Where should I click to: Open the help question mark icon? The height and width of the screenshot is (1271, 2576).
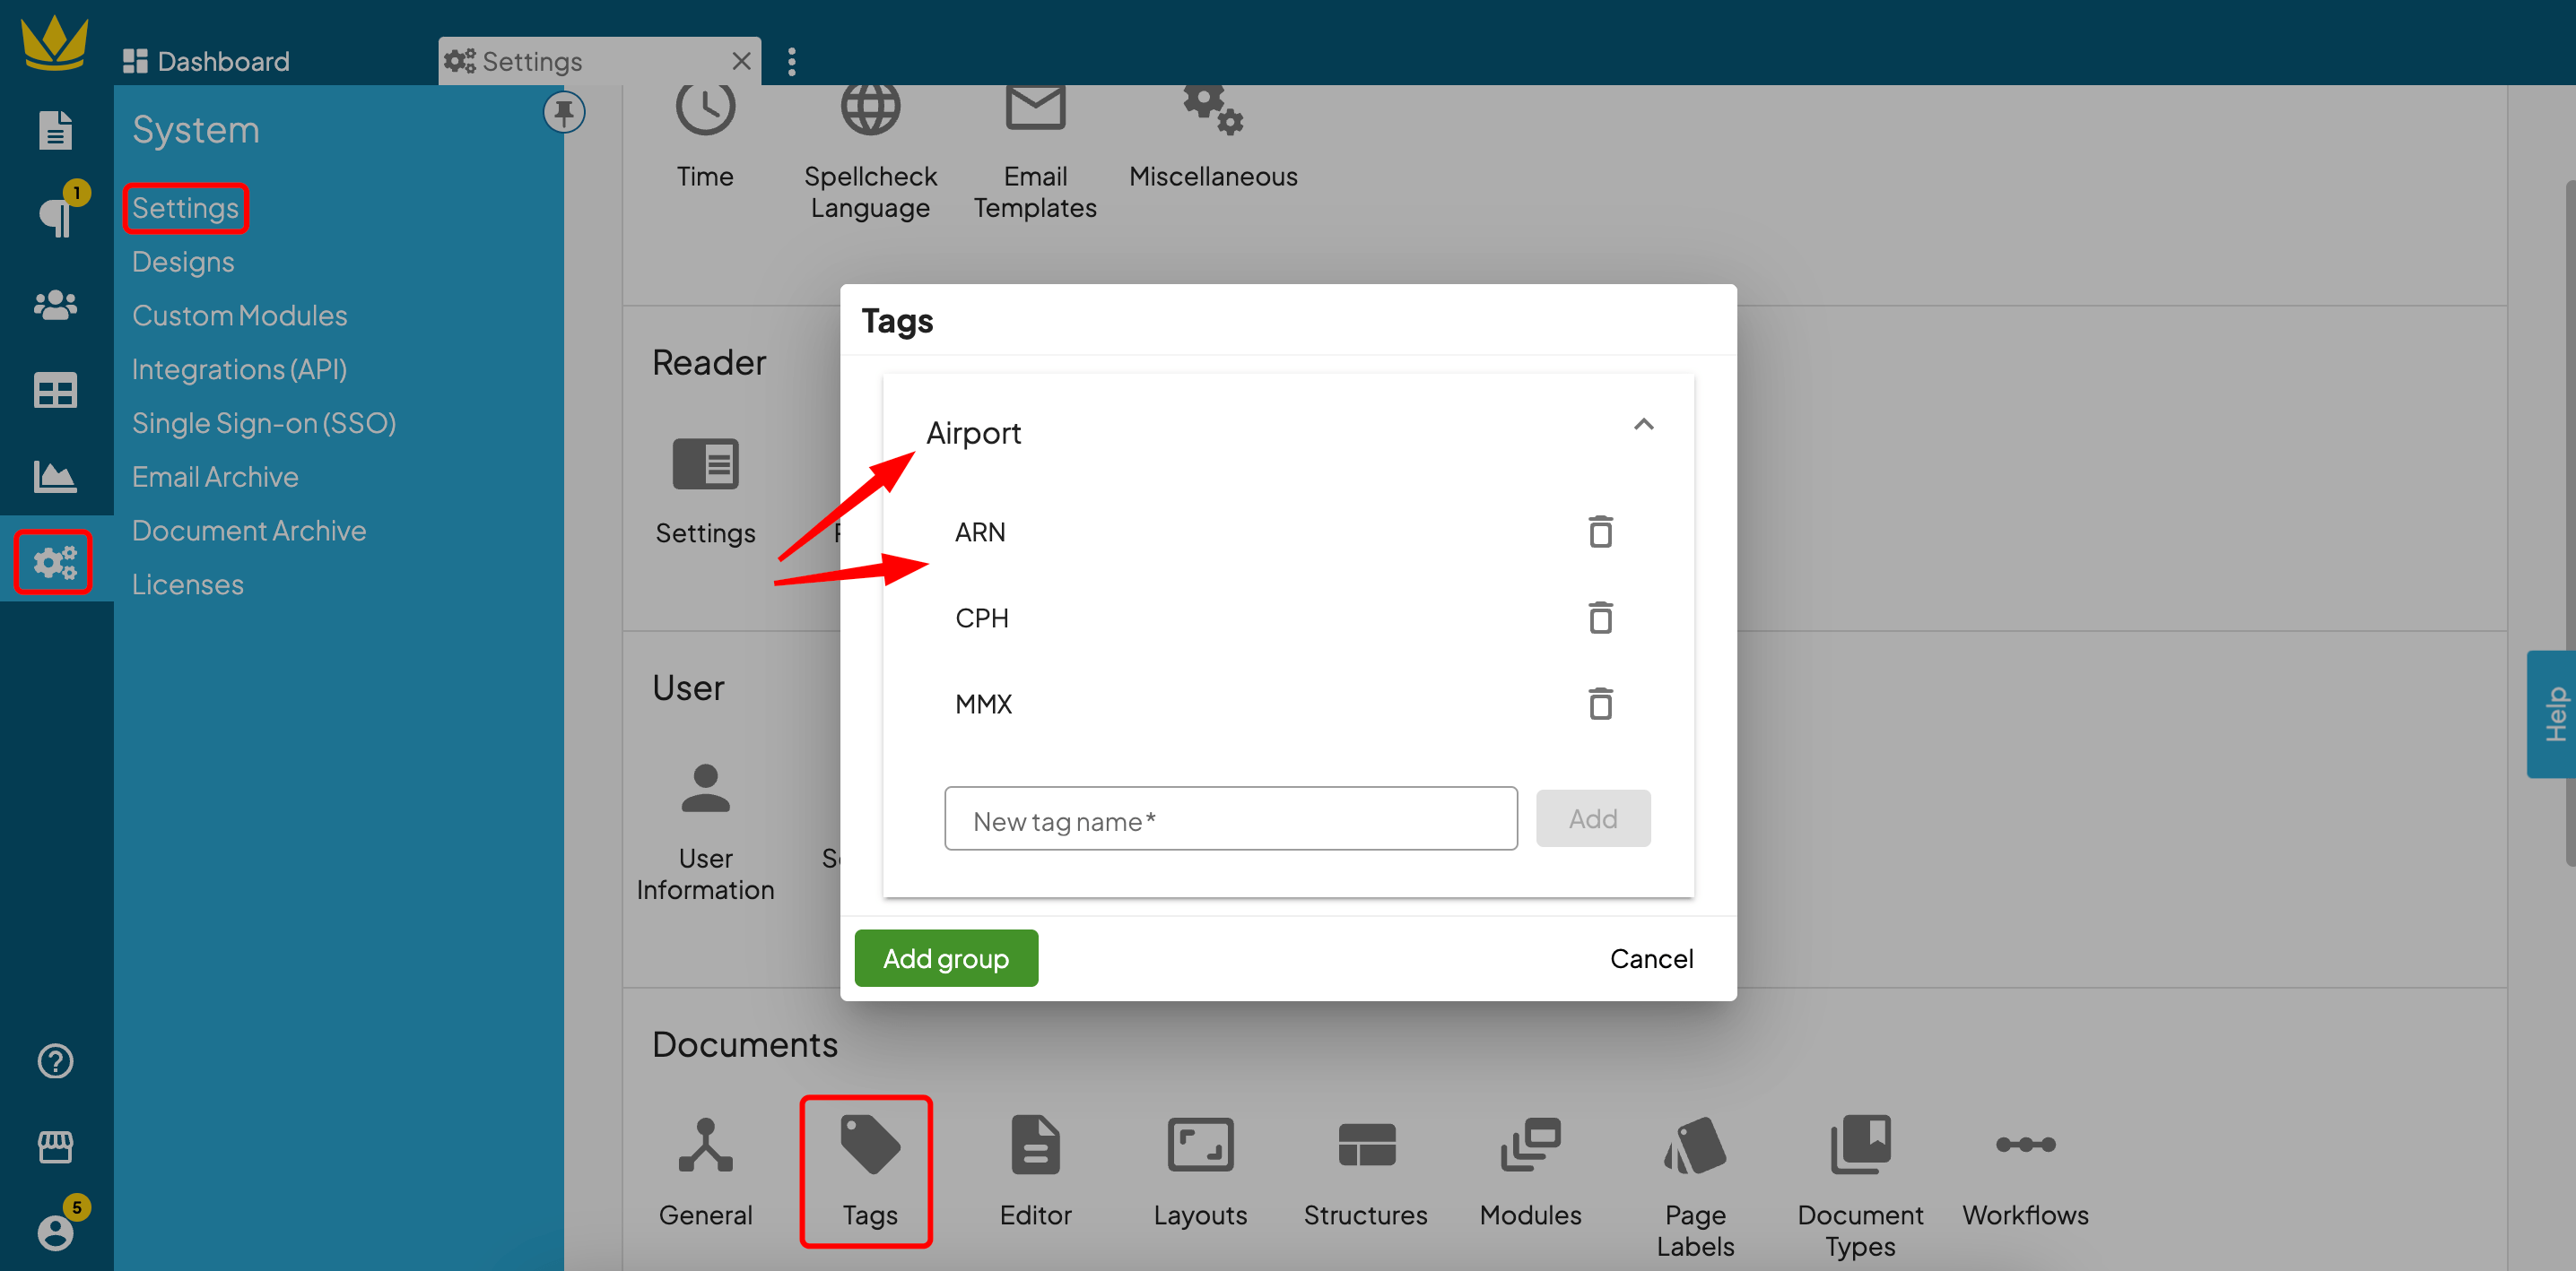tap(55, 1061)
